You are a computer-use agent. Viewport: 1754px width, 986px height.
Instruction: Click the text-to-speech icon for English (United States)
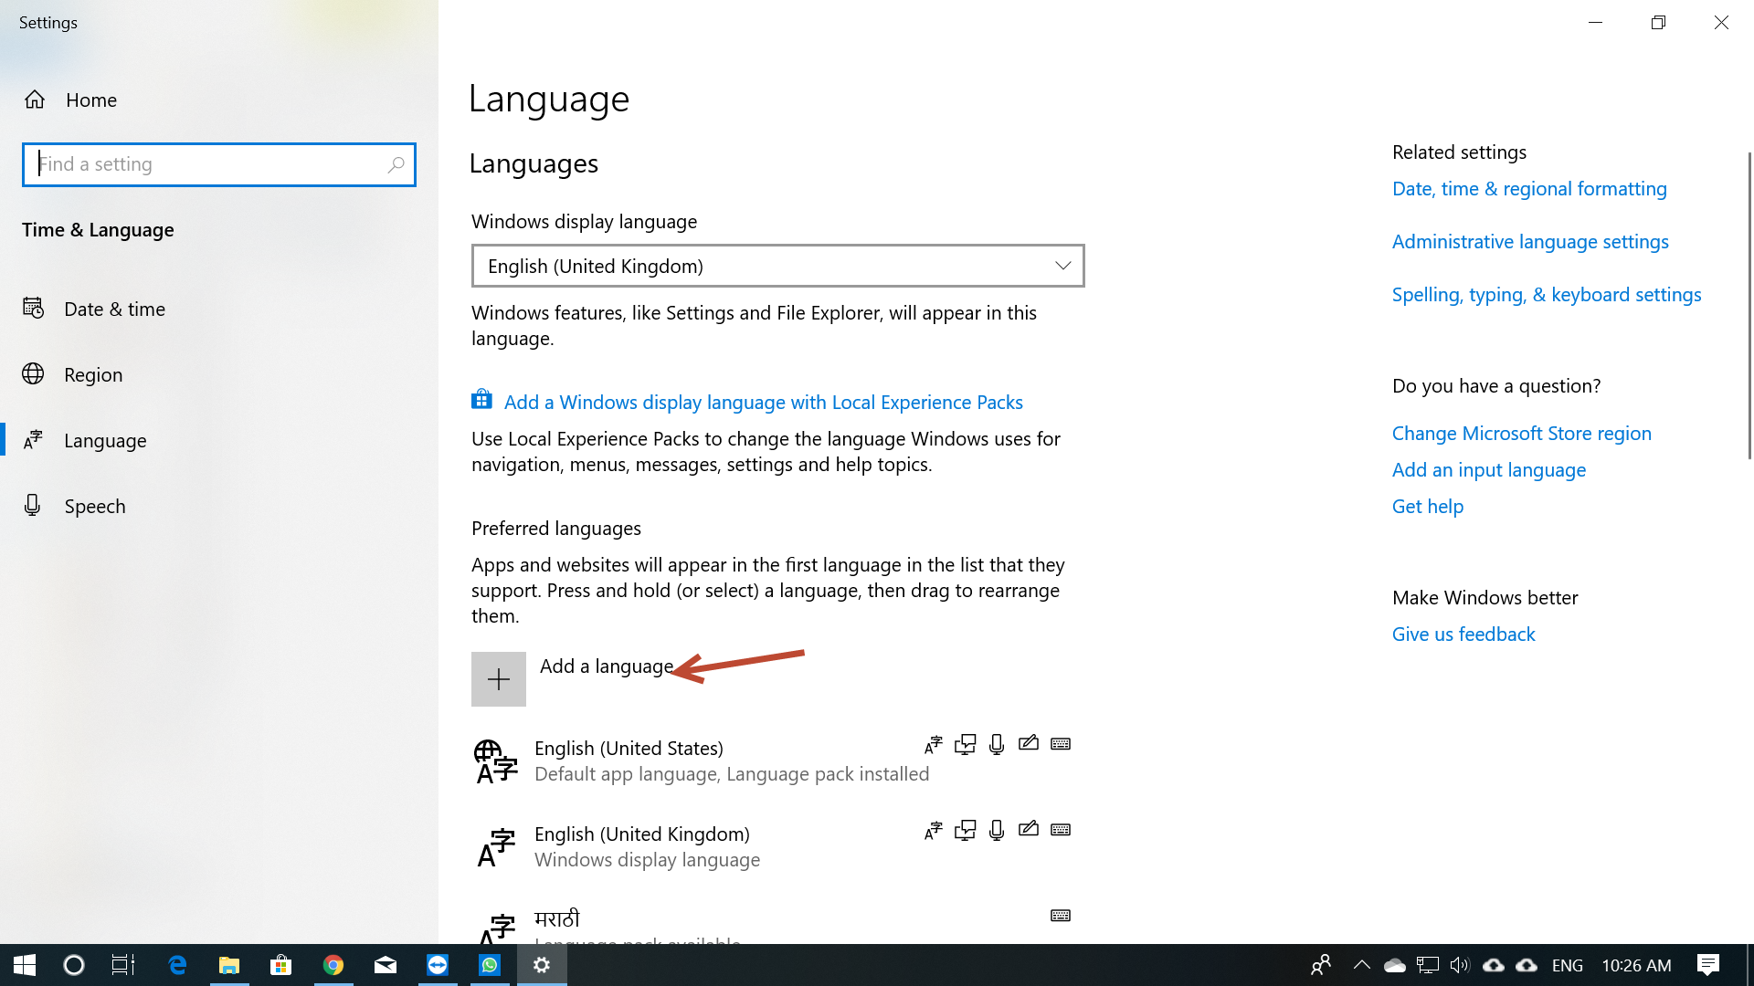point(965,744)
